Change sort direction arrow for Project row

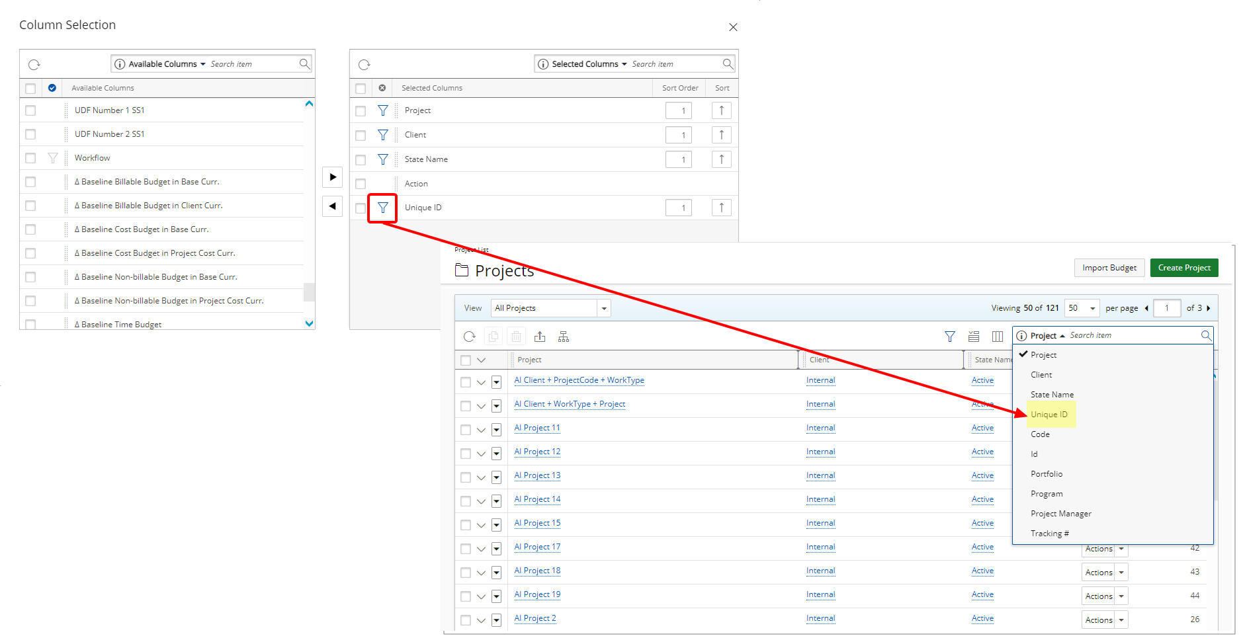click(722, 110)
